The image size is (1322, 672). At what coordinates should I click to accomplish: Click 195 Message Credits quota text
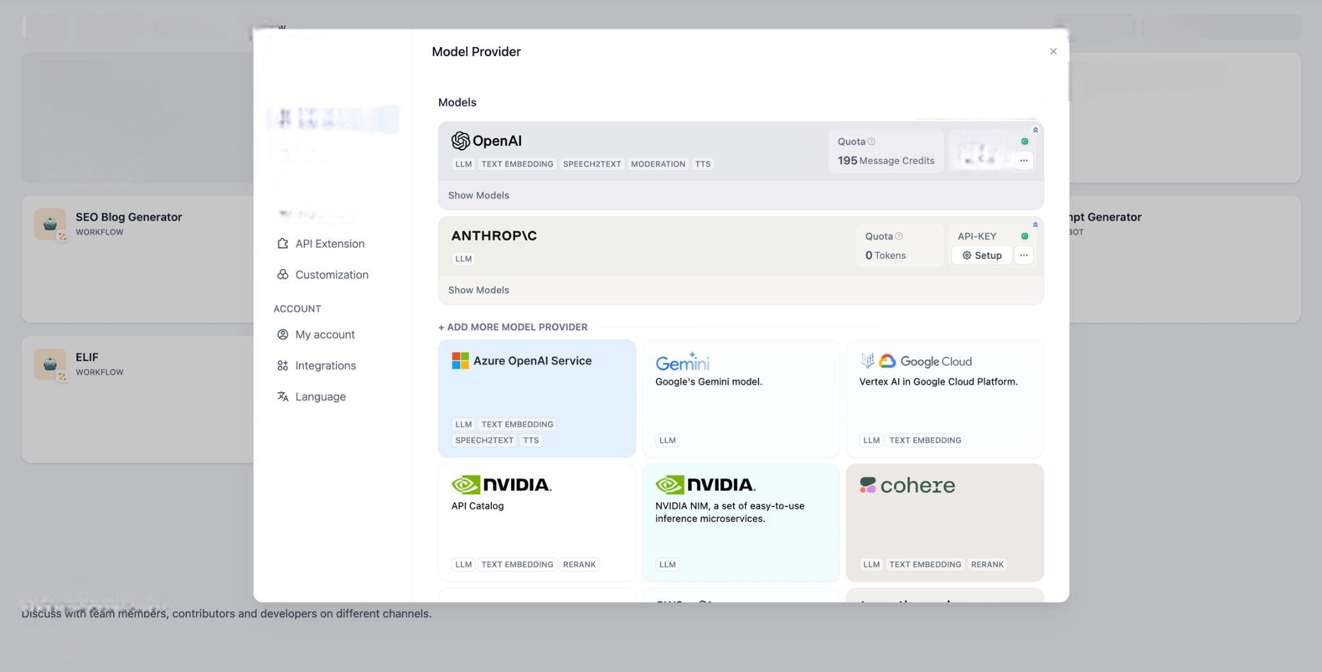pos(886,161)
